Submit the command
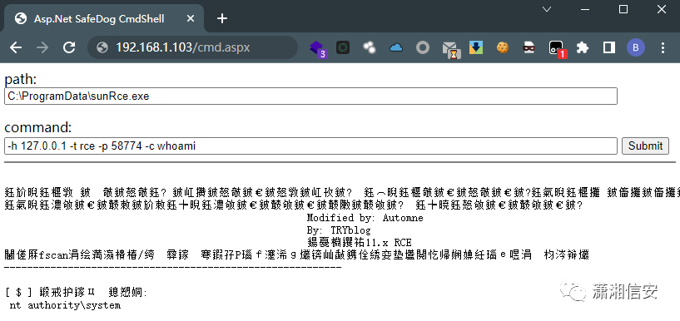The height and width of the screenshot is (321, 680). 645,146
